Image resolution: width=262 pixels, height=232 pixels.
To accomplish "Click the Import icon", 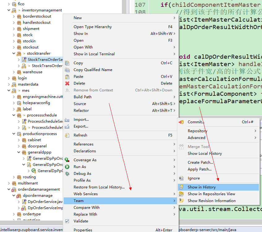I will pyautogui.click(x=67, y=120).
